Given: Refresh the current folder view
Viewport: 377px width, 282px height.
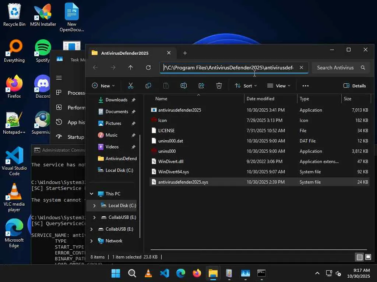Looking at the screenshot, I should click(148, 68).
